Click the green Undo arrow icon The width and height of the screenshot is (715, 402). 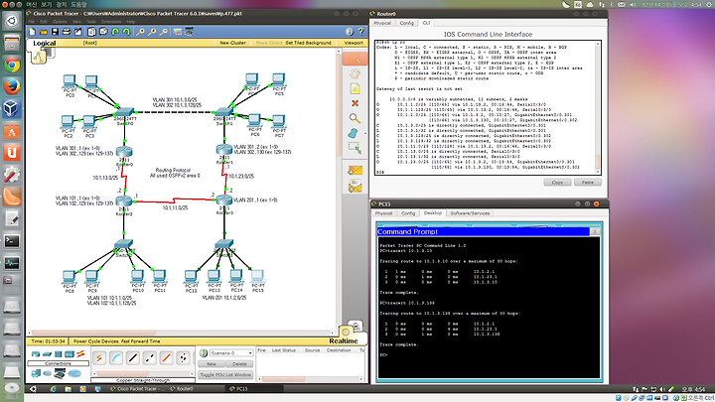point(115,32)
